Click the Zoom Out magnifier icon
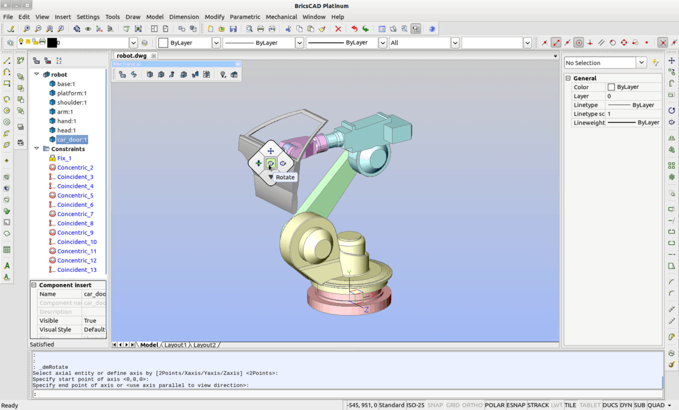The width and height of the screenshot is (679, 410). coord(38,28)
